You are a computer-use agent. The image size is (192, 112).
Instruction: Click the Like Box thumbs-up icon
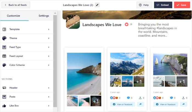point(4,106)
